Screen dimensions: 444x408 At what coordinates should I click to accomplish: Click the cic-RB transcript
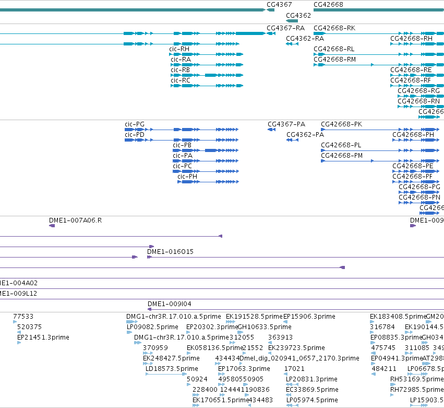[x=180, y=70]
